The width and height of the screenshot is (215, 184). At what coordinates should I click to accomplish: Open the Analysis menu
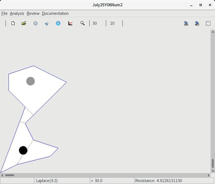coord(17,13)
